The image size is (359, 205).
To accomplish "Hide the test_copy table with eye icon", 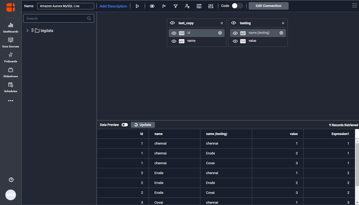I will click(x=172, y=23).
